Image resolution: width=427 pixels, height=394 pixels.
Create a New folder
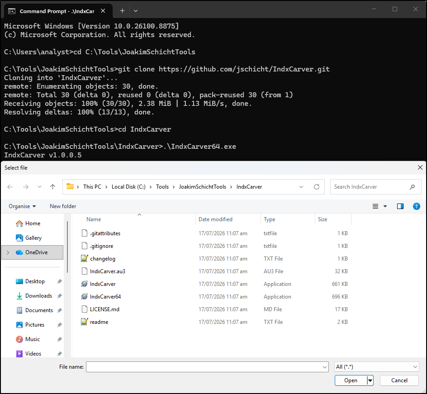coord(63,206)
